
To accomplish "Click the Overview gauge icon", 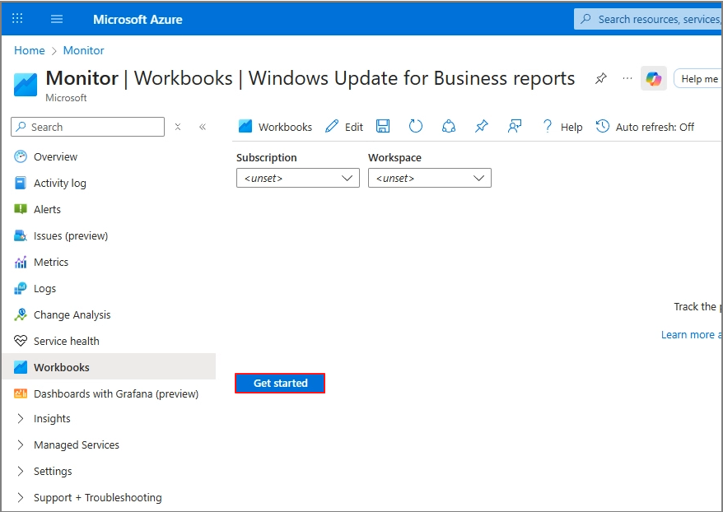I will click(x=21, y=156).
